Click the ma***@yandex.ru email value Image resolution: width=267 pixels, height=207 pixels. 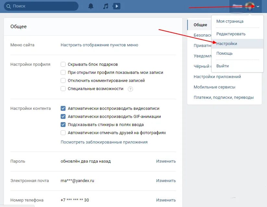77,181
